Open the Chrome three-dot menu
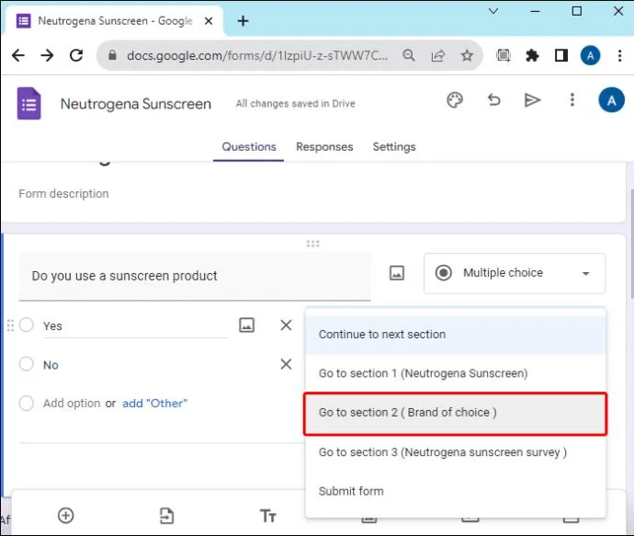Viewport: 634px width, 536px height. click(619, 55)
